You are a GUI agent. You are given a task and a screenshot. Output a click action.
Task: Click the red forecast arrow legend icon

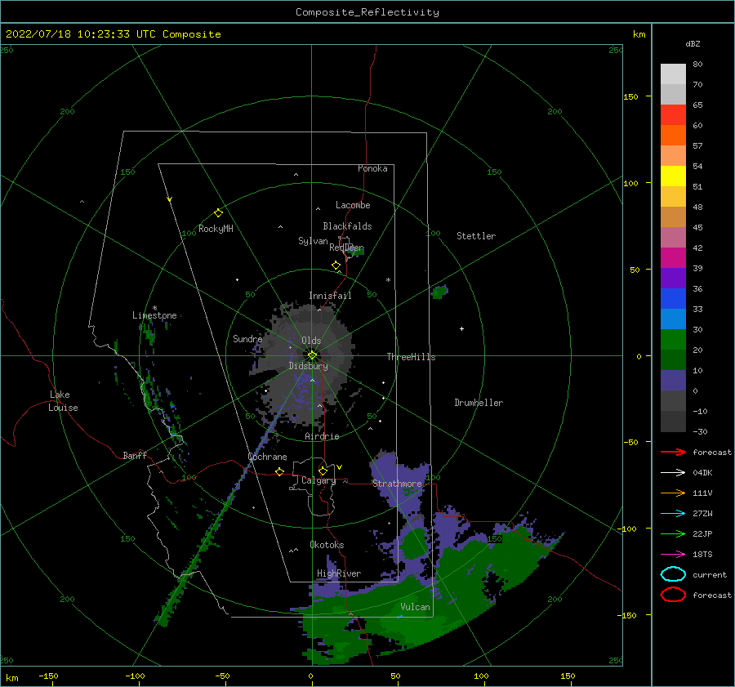click(673, 452)
